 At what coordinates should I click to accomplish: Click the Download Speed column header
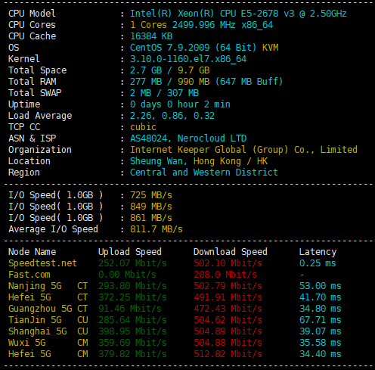tap(231, 252)
